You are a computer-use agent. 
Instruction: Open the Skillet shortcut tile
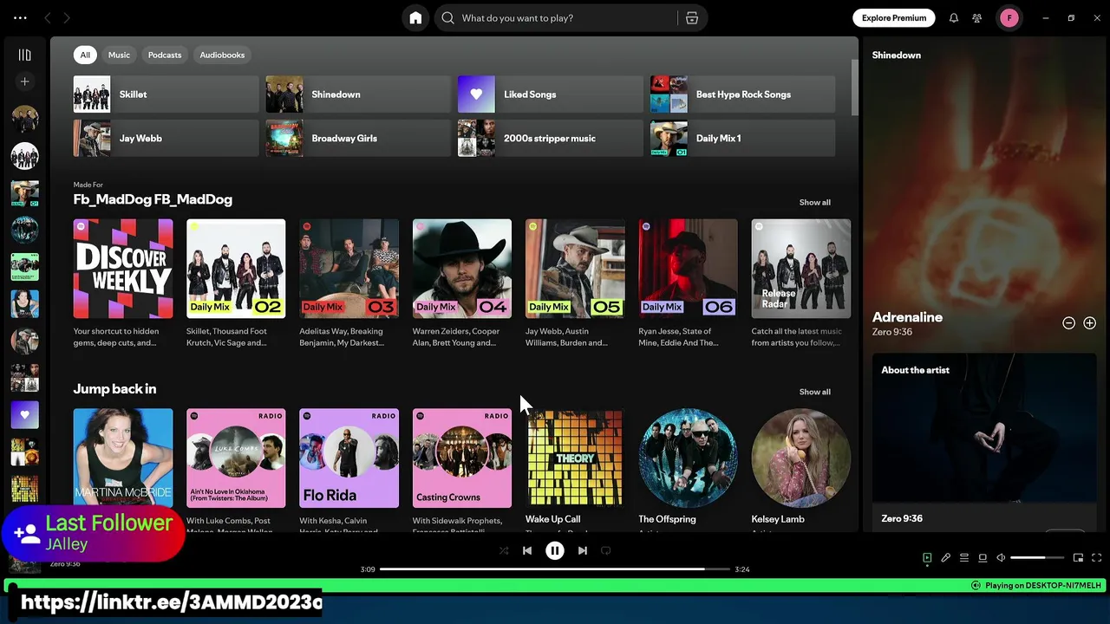point(166,94)
